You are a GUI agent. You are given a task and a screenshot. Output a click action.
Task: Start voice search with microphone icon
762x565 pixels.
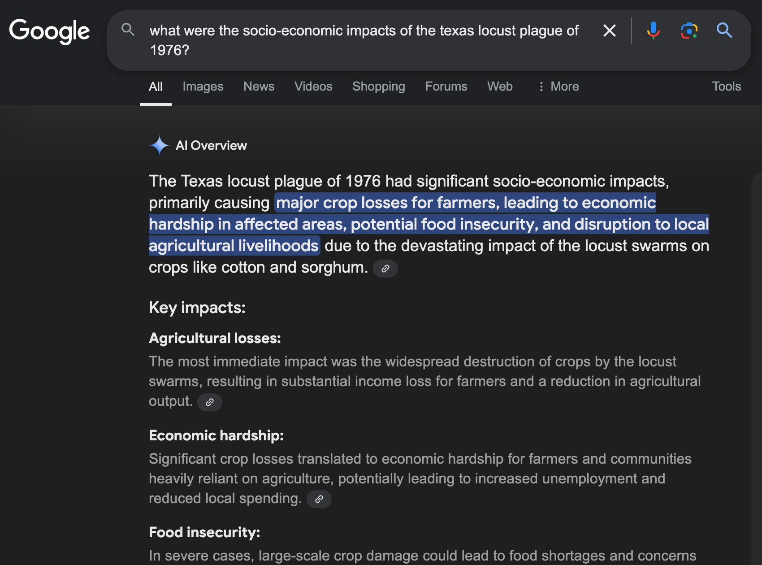coord(653,30)
